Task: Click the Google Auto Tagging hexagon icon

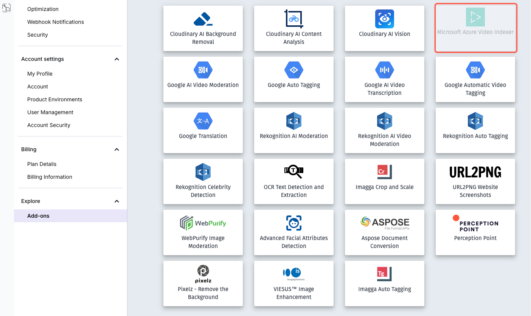Action: click(294, 70)
